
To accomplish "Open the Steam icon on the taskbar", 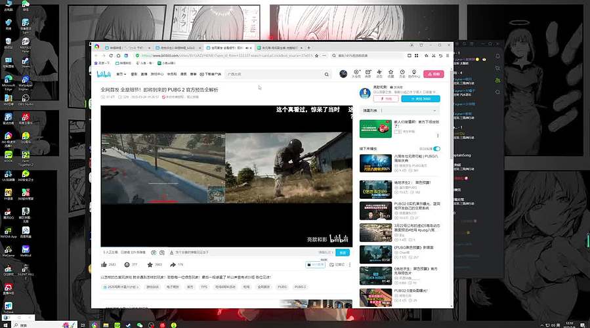I will (x=129, y=325).
